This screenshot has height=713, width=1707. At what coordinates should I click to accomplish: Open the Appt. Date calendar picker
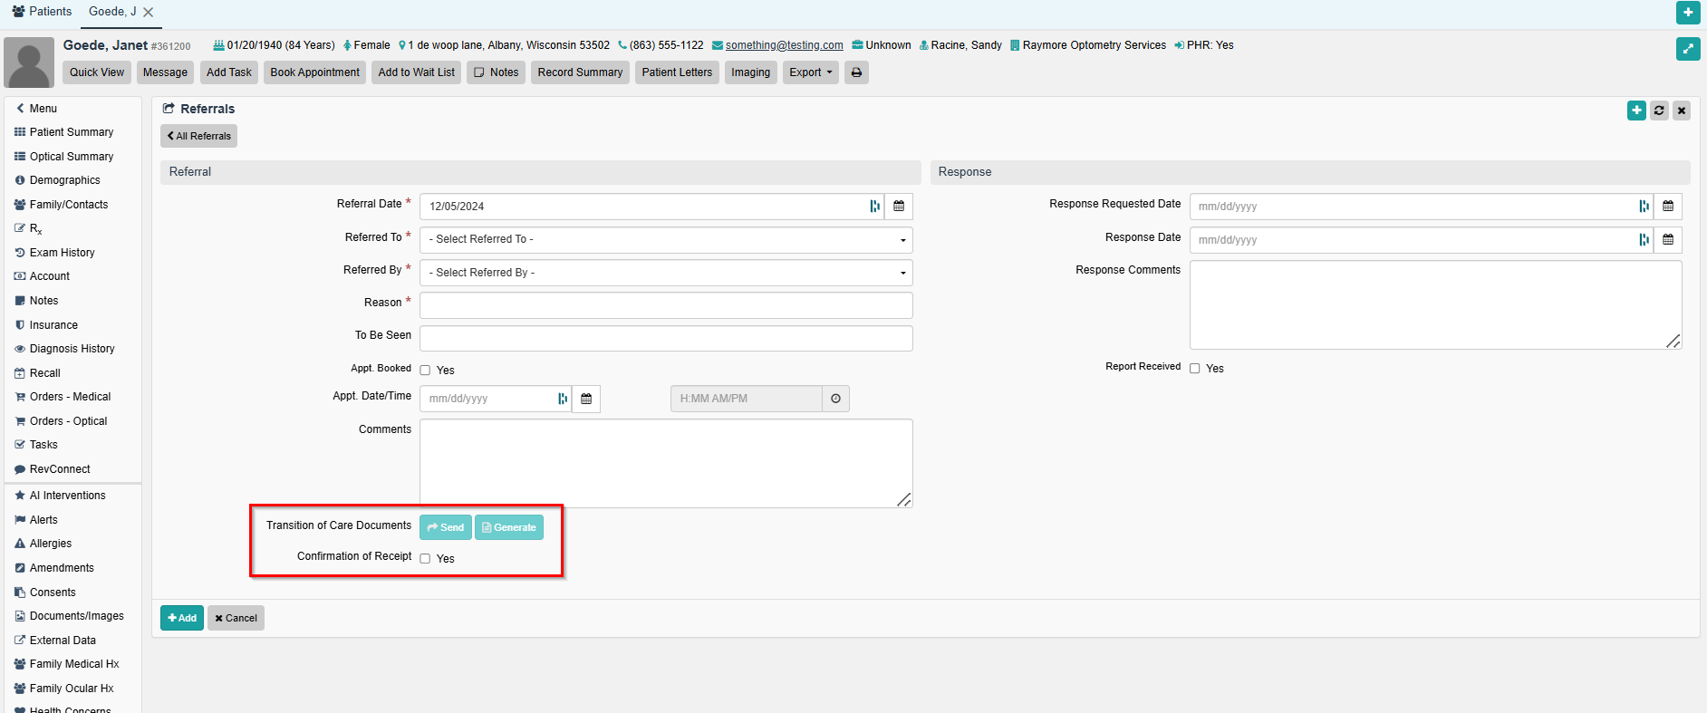click(586, 399)
